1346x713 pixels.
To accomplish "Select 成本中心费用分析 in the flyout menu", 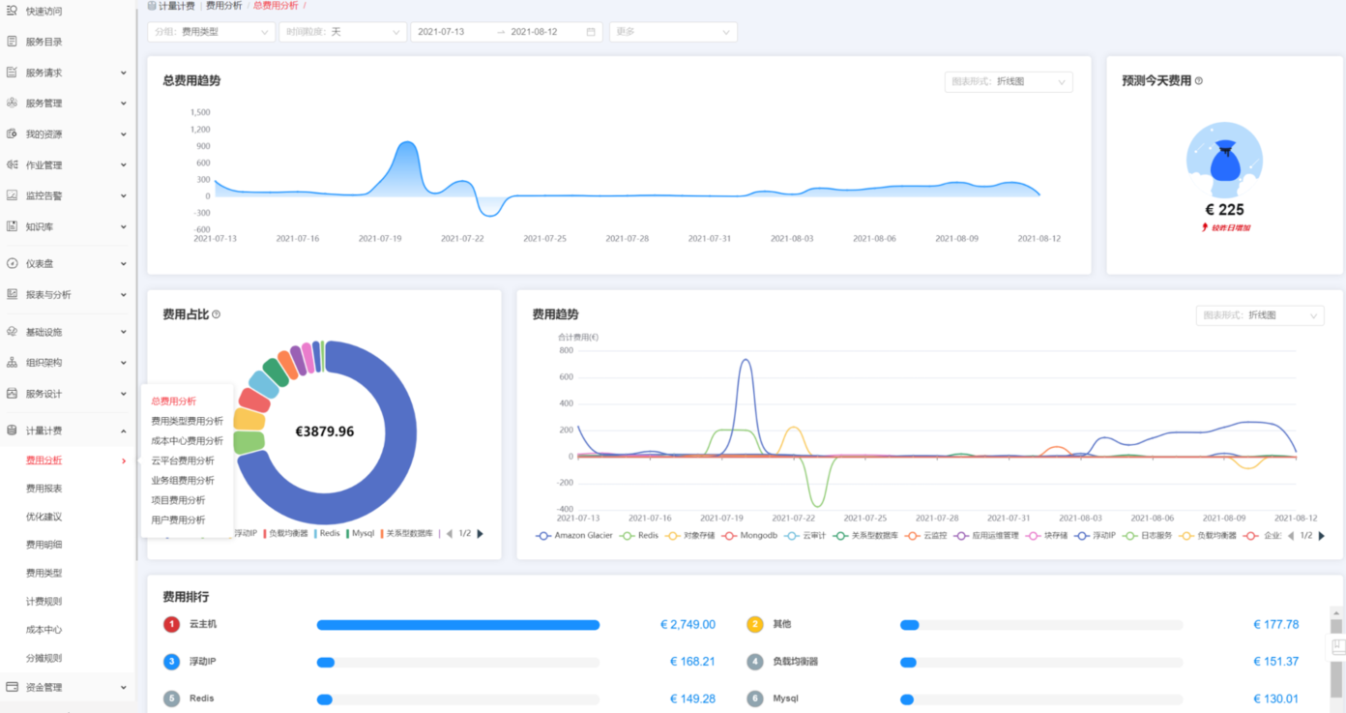I will tap(188, 441).
